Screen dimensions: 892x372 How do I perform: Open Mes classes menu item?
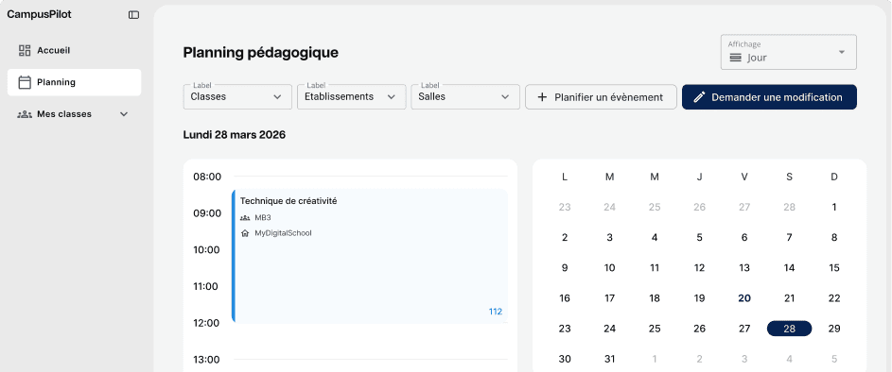point(74,114)
